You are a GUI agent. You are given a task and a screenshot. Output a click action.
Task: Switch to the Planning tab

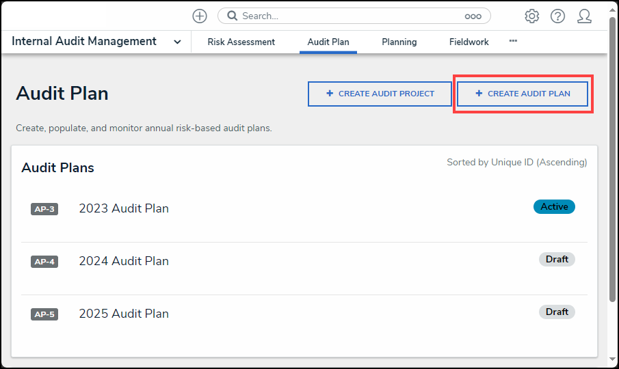(399, 42)
